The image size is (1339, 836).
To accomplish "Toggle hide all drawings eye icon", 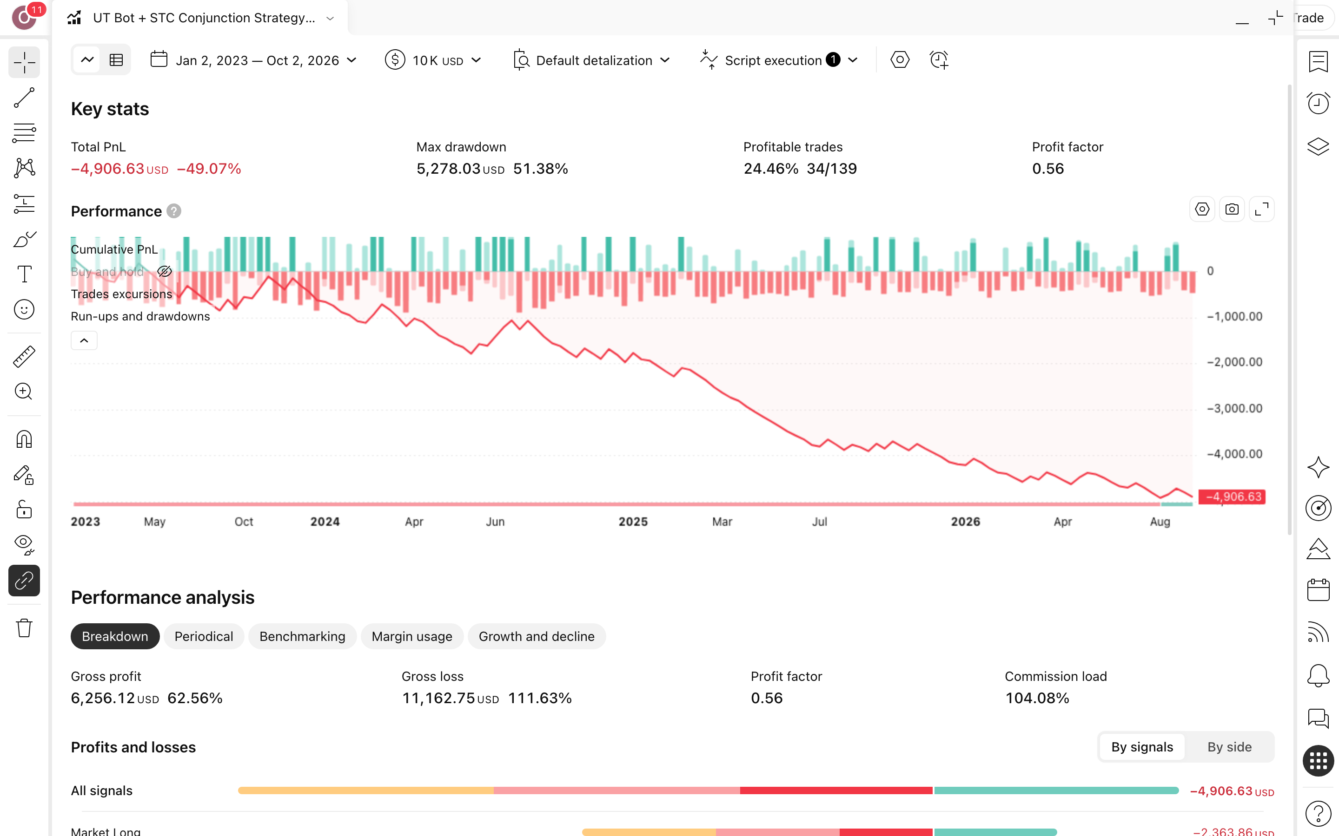I will [x=24, y=545].
